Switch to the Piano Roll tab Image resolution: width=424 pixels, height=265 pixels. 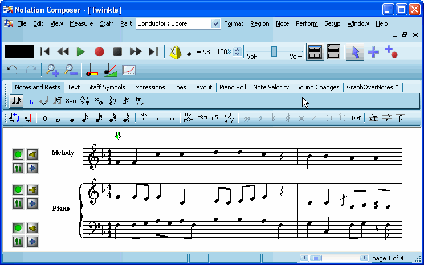click(x=233, y=87)
